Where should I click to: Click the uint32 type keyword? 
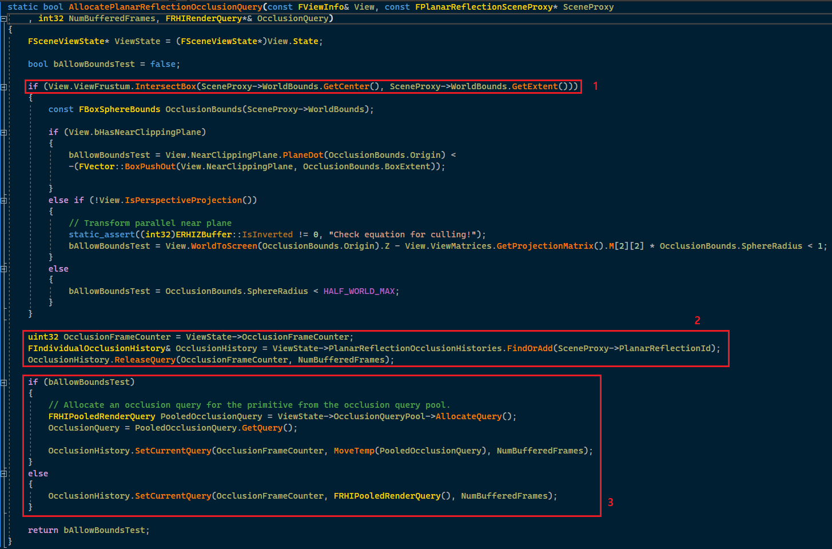(43, 337)
